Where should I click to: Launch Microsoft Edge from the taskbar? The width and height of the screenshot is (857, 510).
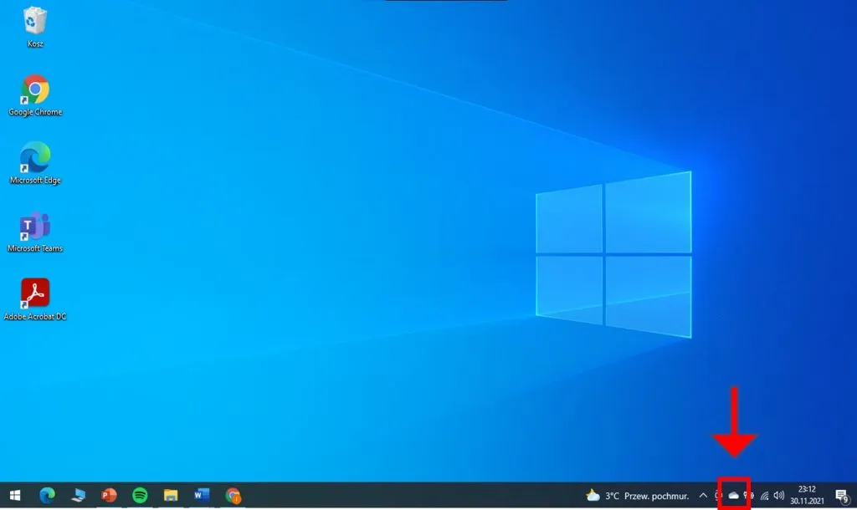click(47, 495)
